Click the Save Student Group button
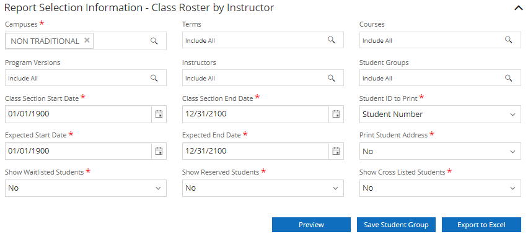The width and height of the screenshot is (528, 247). tap(396, 225)
